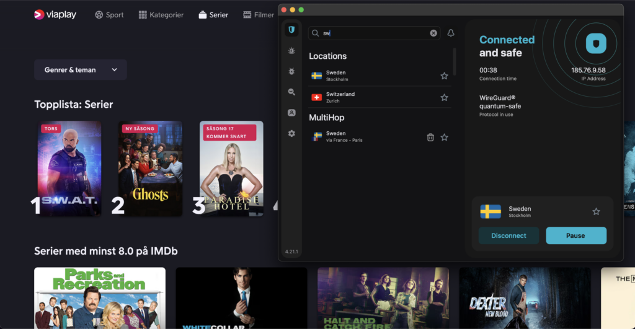The width and height of the screenshot is (635, 329).
Task: Open the Paradise Hotel series poster
Action: click(231, 169)
